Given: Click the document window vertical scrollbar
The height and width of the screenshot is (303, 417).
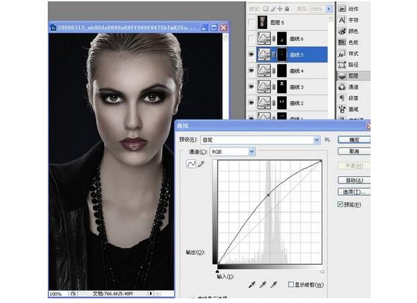Looking at the screenshot, I should point(225,76).
